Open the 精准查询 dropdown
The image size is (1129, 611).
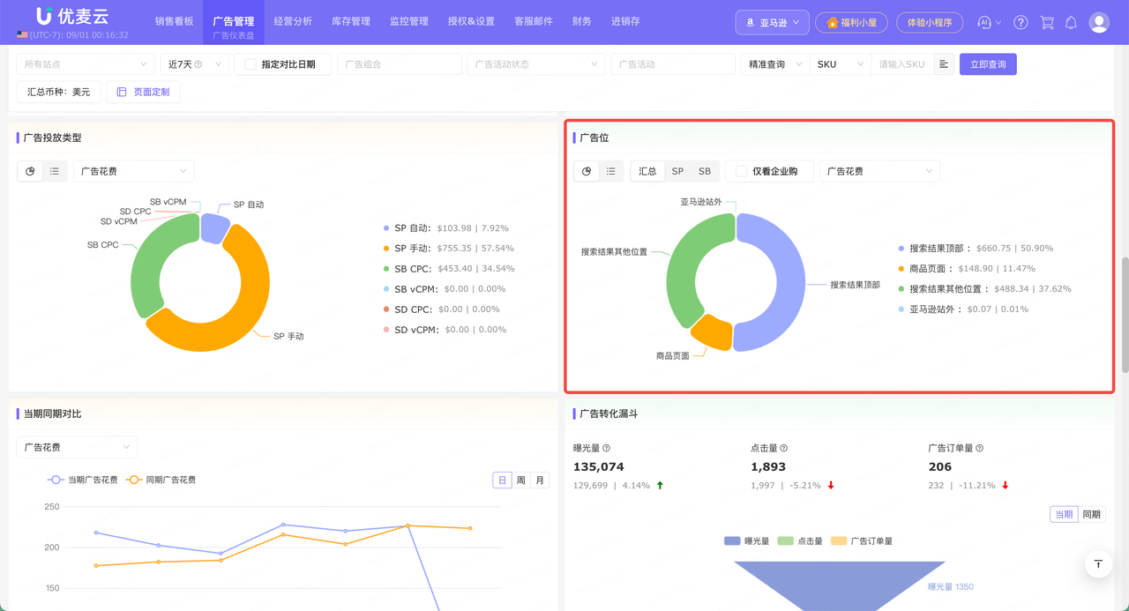775,64
